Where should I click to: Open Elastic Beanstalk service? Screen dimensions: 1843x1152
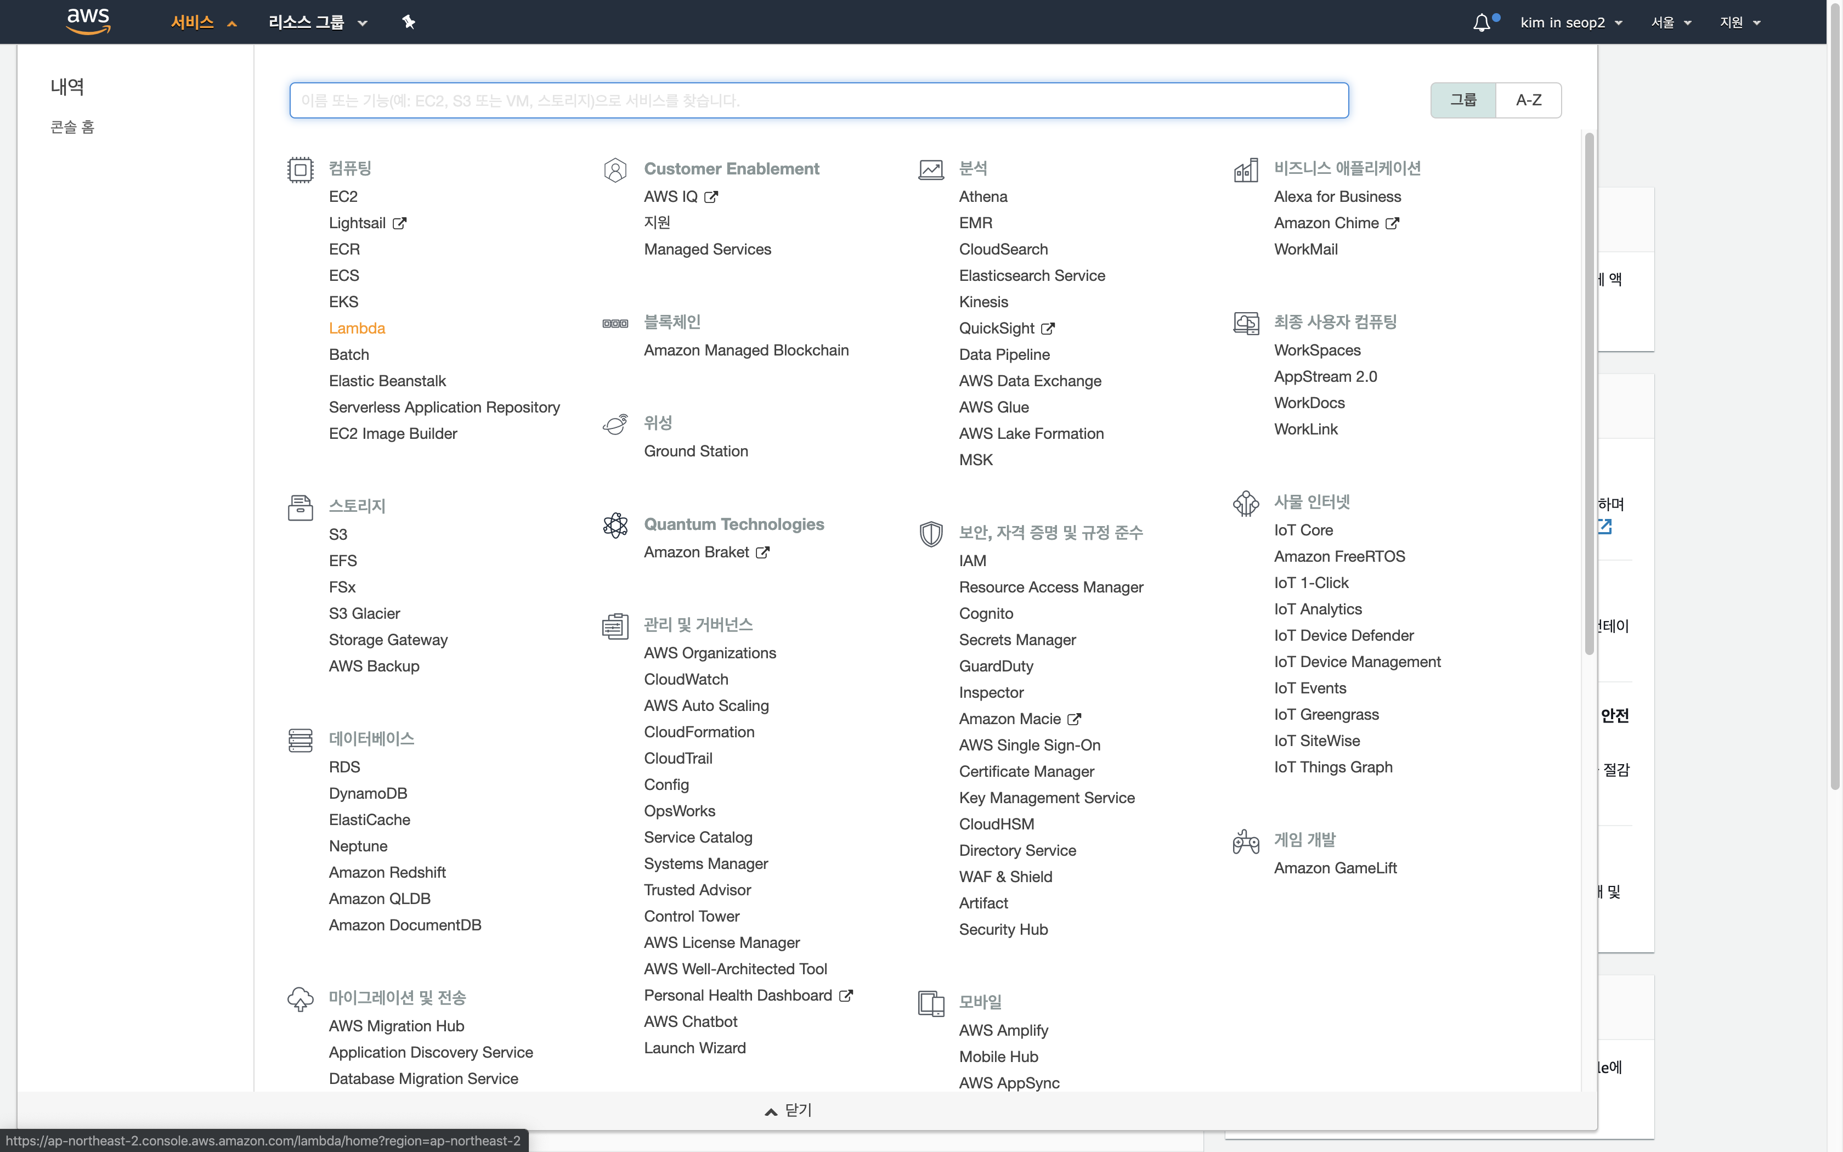point(388,381)
